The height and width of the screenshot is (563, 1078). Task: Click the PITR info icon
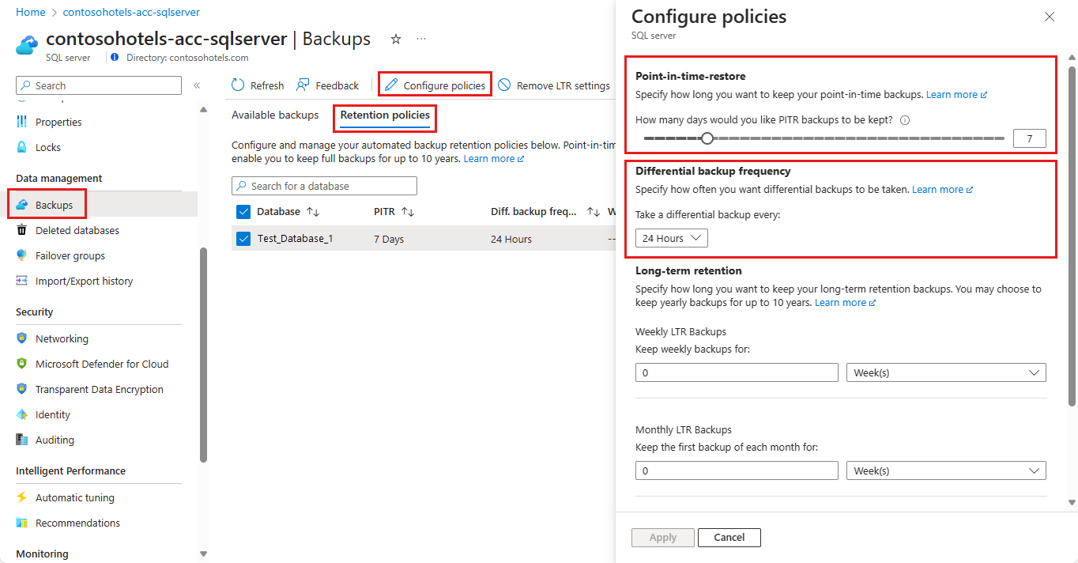905,121
